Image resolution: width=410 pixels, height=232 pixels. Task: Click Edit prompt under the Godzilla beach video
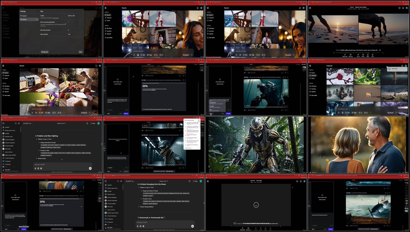tap(345, 55)
